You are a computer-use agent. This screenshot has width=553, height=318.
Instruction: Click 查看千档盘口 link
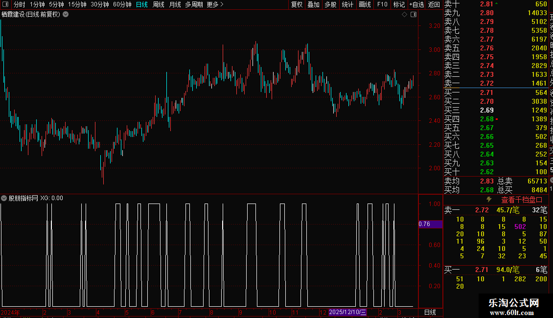522,200
